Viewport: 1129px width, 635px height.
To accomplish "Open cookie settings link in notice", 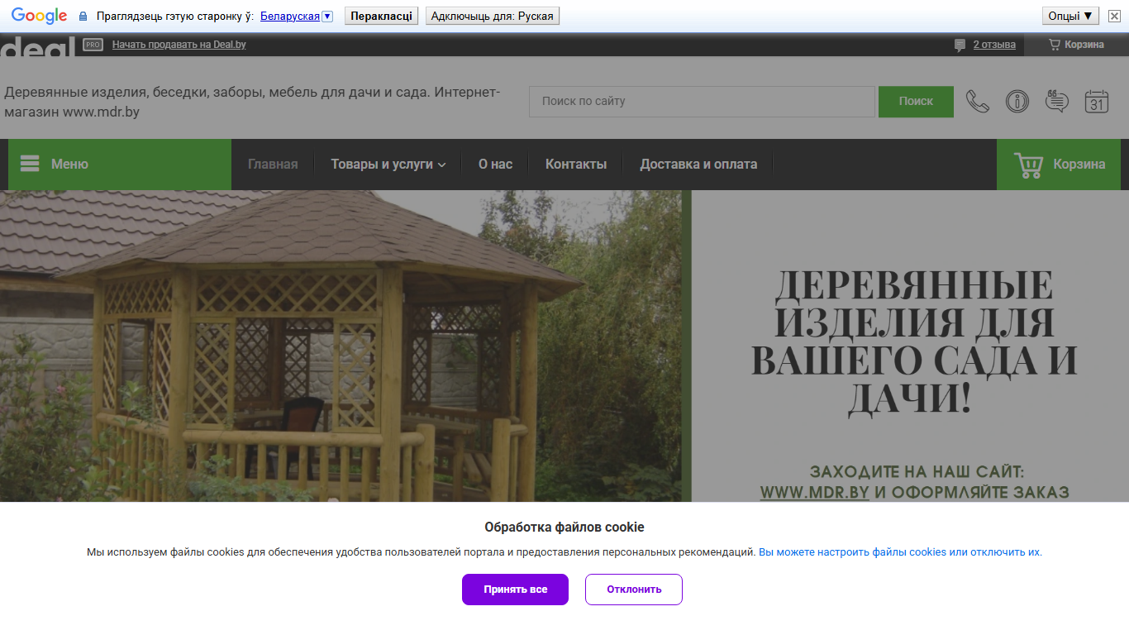I will pos(900,551).
